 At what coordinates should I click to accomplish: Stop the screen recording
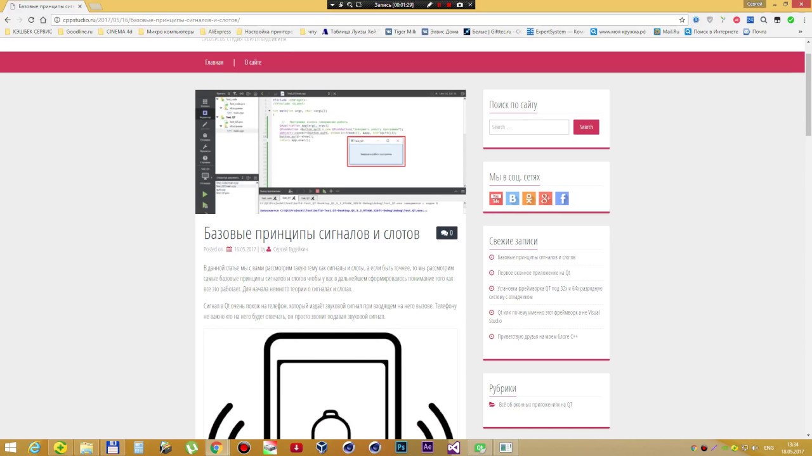[x=449, y=4]
